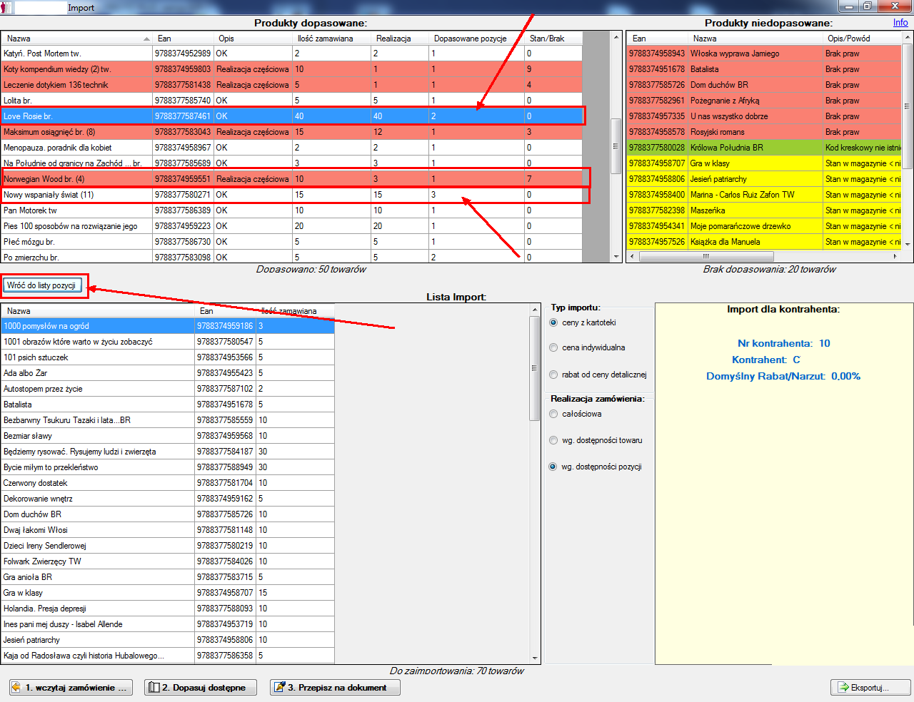Screen dimensions: 914x702
Task: Select 'Ada albo Żar' in Lista Import
Action: (168, 373)
